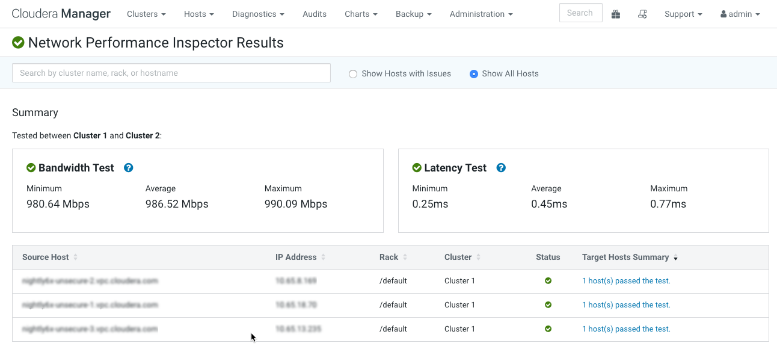The width and height of the screenshot is (777, 352).
Task: Click the Target Hosts Summary sort arrow
Action: click(675, 258)
